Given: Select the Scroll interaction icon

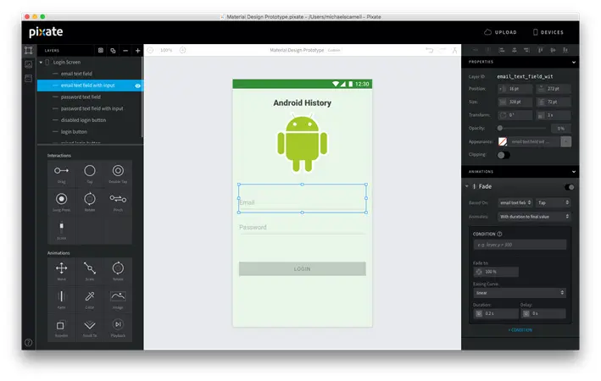Looking at the screenshot, I should (61, 227).
